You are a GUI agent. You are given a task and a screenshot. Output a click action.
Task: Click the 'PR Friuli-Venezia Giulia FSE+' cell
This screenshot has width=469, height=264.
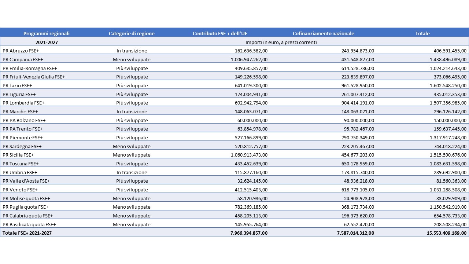pos(34,77)
